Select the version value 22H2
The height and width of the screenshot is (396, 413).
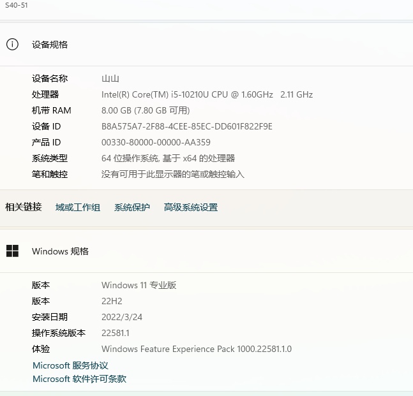click(112, 301)
